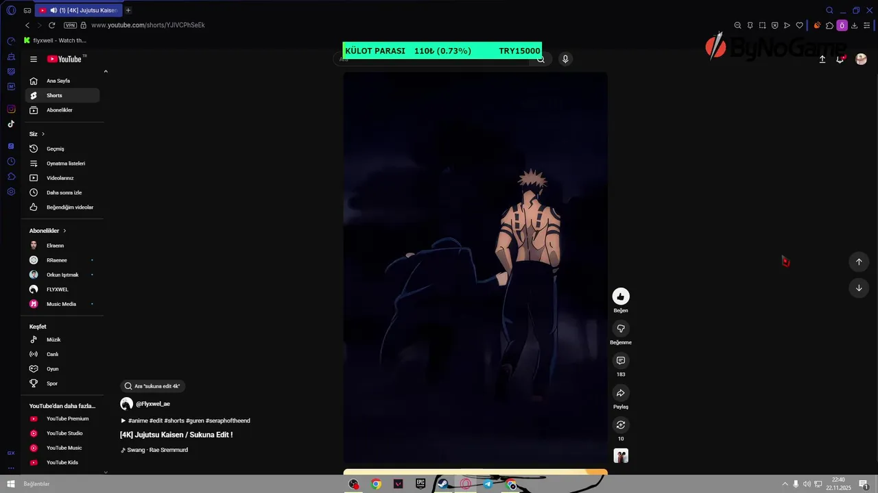878x493 pixels.
Task: Toggle the VPN badge
Action: (70, 25)
